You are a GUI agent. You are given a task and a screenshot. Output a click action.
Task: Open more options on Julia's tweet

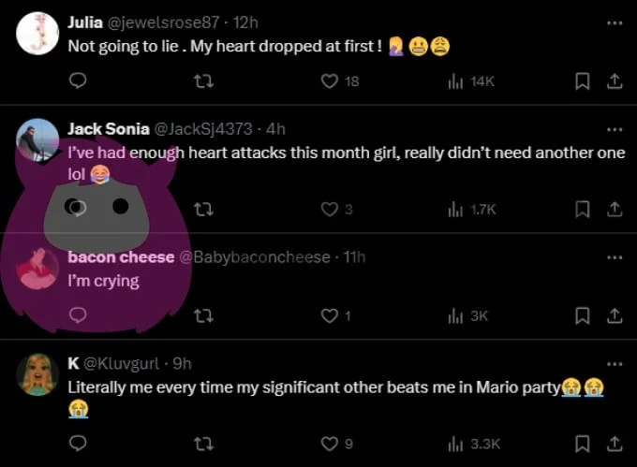click(x=615, y=23)
